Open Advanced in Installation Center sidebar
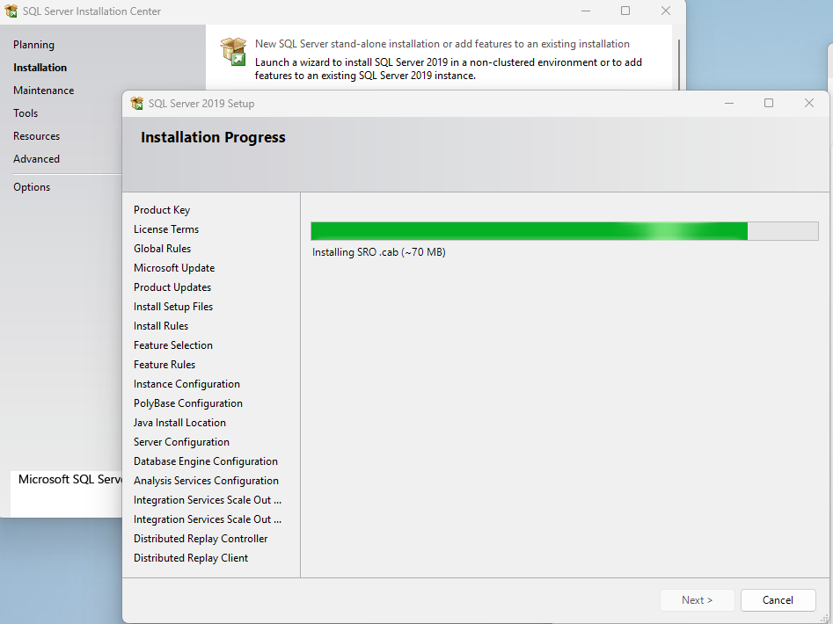Viewport: 833px width, 624px height. (x=37, y=159)
